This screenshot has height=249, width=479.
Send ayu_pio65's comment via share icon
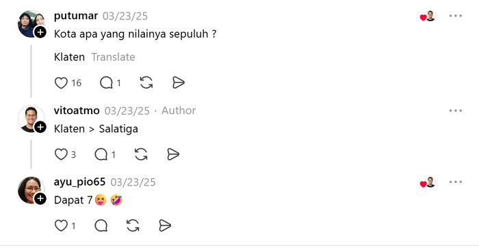point(165,226)
